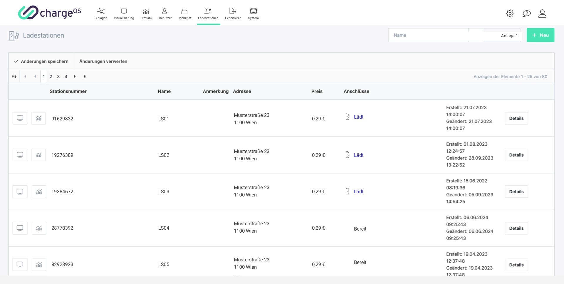The image size is (564, 284).
Task: Jump to the last page arrow
Action: (x=85, y=76)
